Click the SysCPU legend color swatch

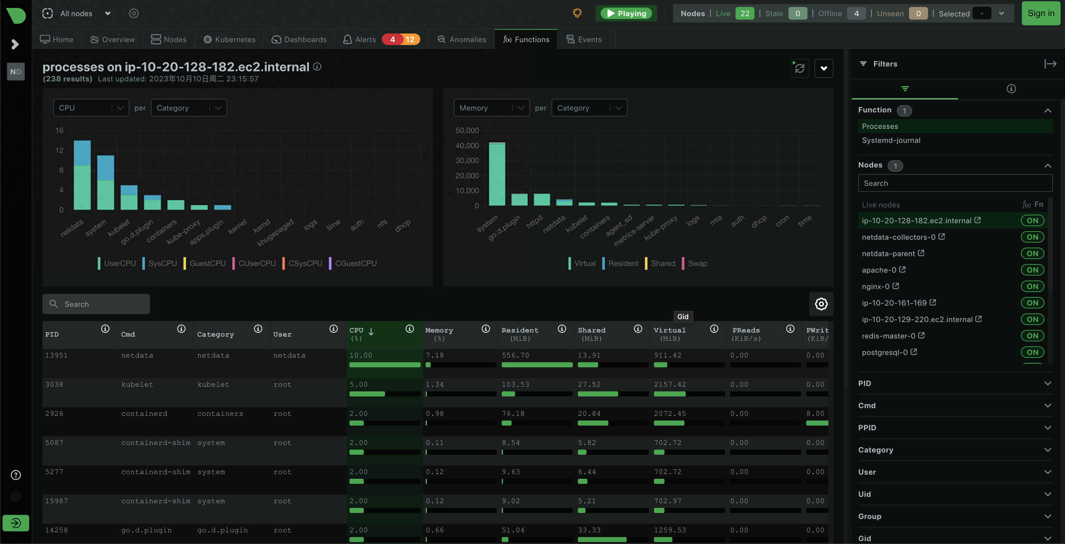(143, 263)
